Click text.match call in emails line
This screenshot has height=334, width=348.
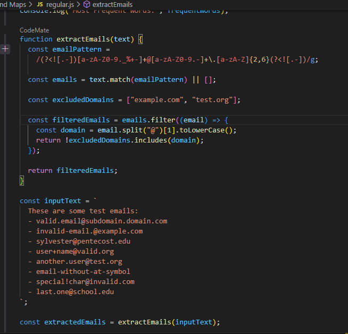point(110,80)
